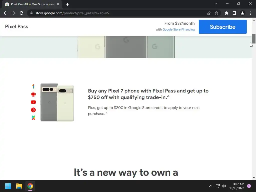This screenshot has width=256, height=192.
Task: Click the red cross Preferred Care icon
Action: click(x=33, y=94)
